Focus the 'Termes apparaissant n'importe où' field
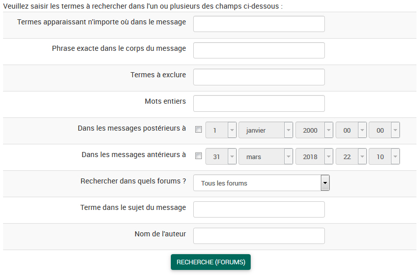 [x=259, y=24]
